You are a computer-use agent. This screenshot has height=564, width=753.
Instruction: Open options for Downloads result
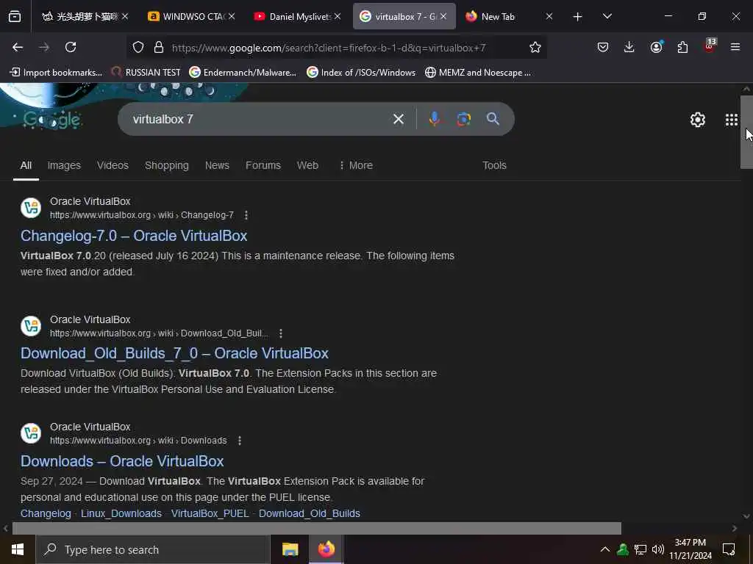click(x=240, y=441)
